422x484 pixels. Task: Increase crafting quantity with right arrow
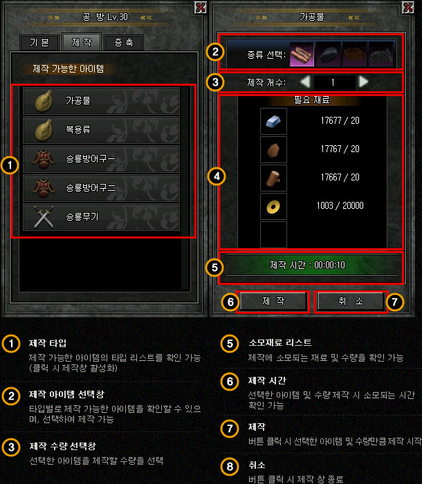(363, 82)
